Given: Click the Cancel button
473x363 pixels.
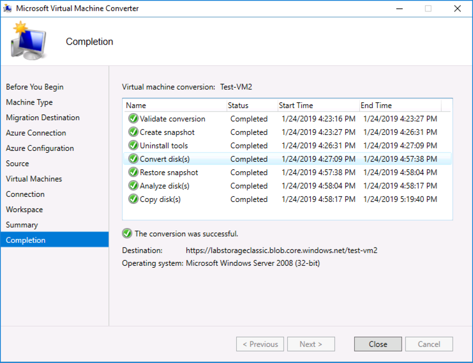Looking at the screenshot, I should click(x=429, y=344).
